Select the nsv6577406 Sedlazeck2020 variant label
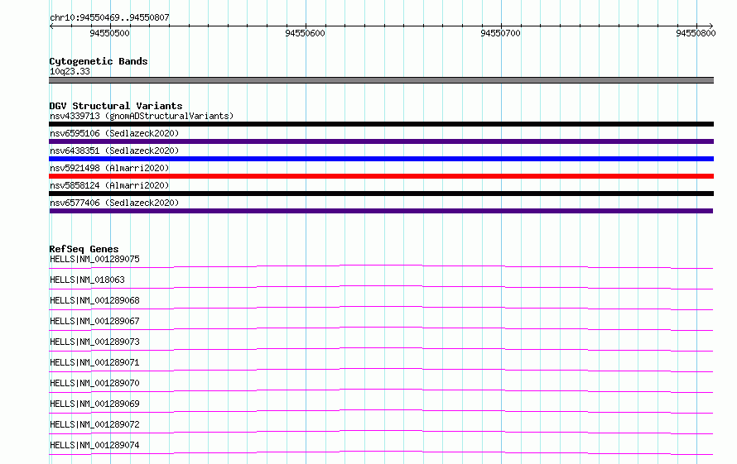This screenshot has width=737, height=464. click(x=114, y=203)
